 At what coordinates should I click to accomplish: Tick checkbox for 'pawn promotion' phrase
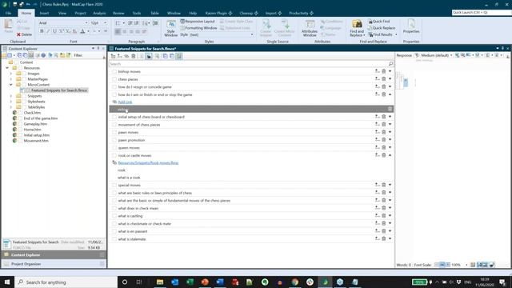(x=114, y=140)
